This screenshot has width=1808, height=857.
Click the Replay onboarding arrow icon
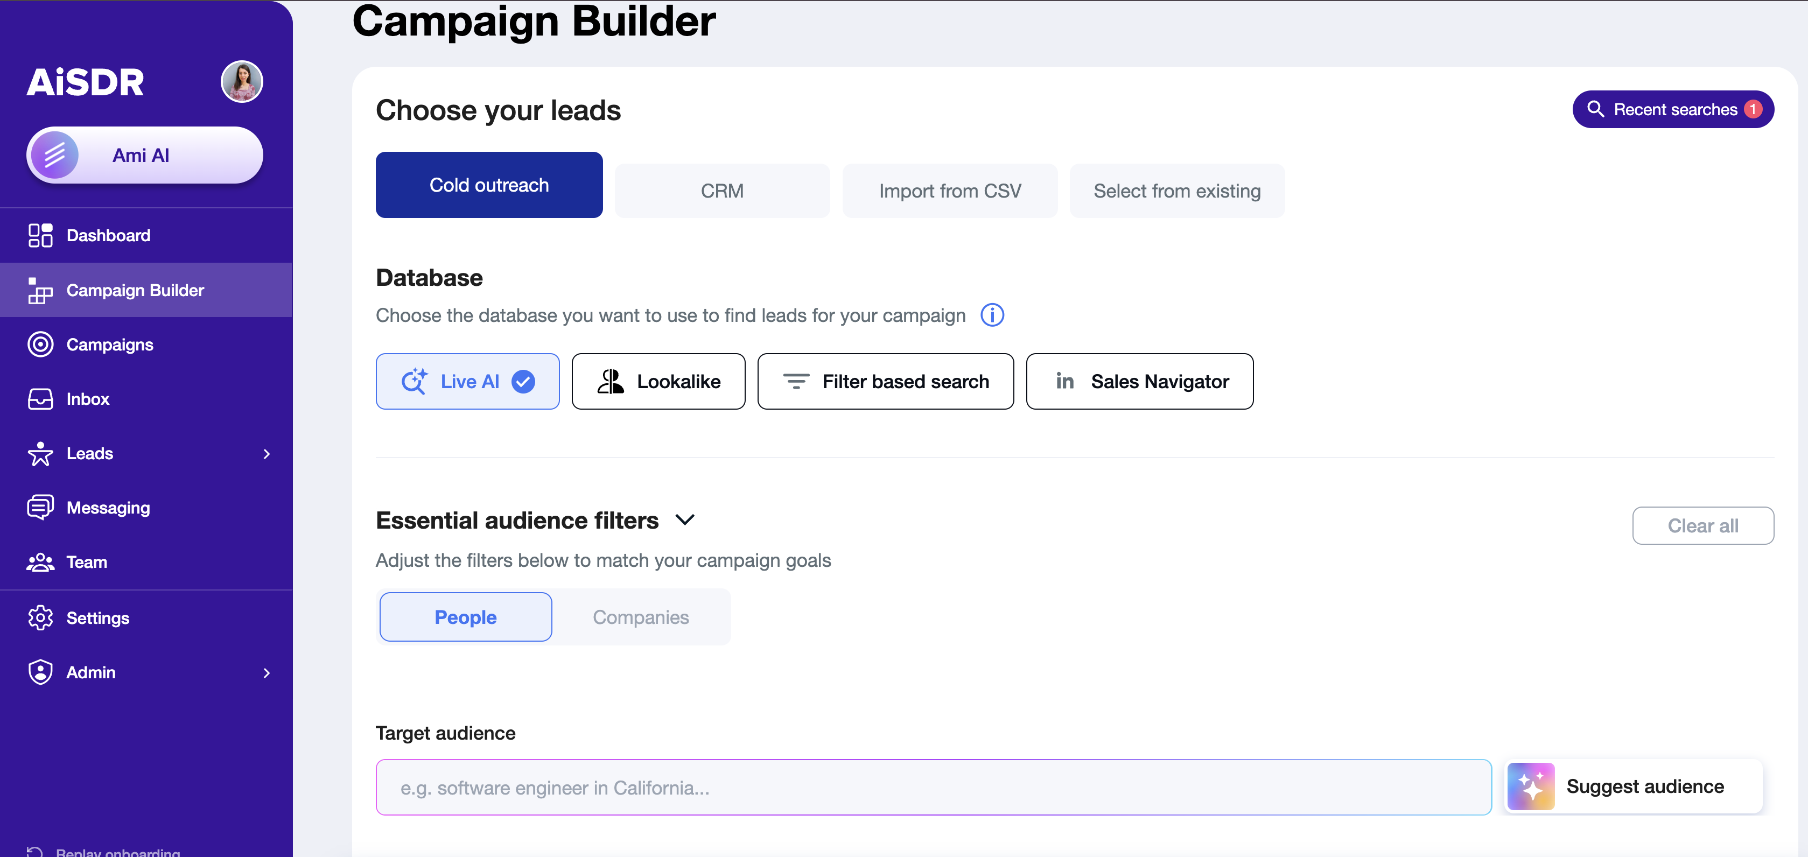(34, 852)
